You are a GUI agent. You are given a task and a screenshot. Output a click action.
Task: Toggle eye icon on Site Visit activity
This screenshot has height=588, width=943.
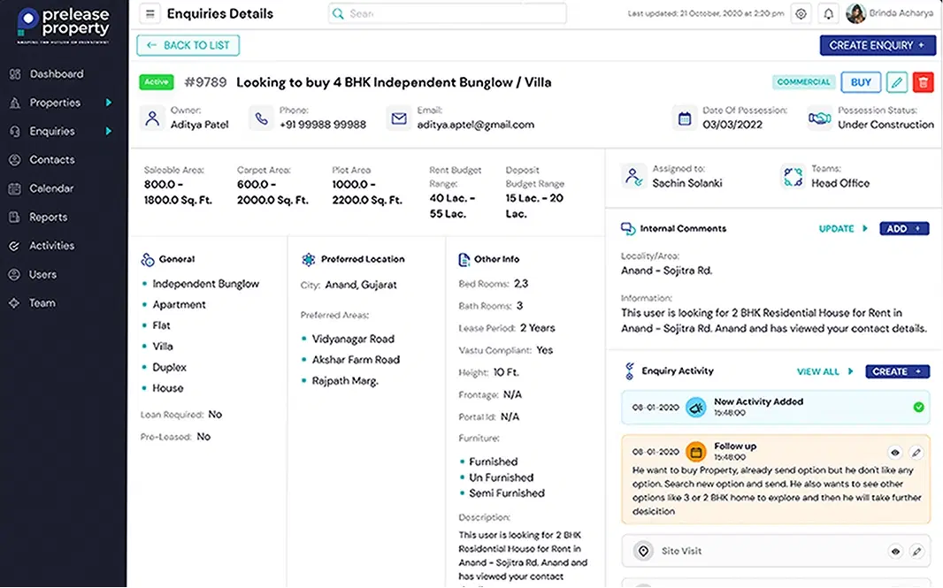895,551
